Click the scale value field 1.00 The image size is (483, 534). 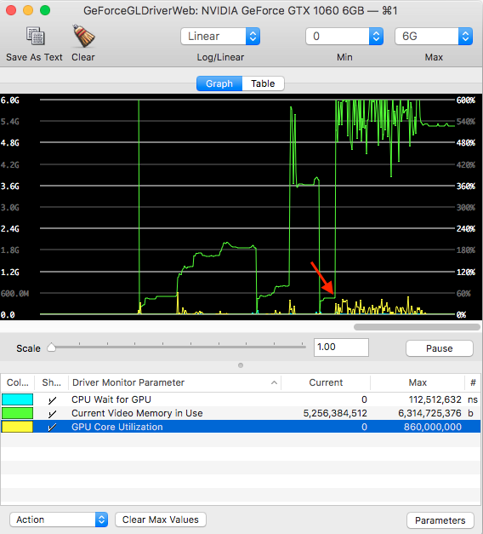click(x=341, y=347)
